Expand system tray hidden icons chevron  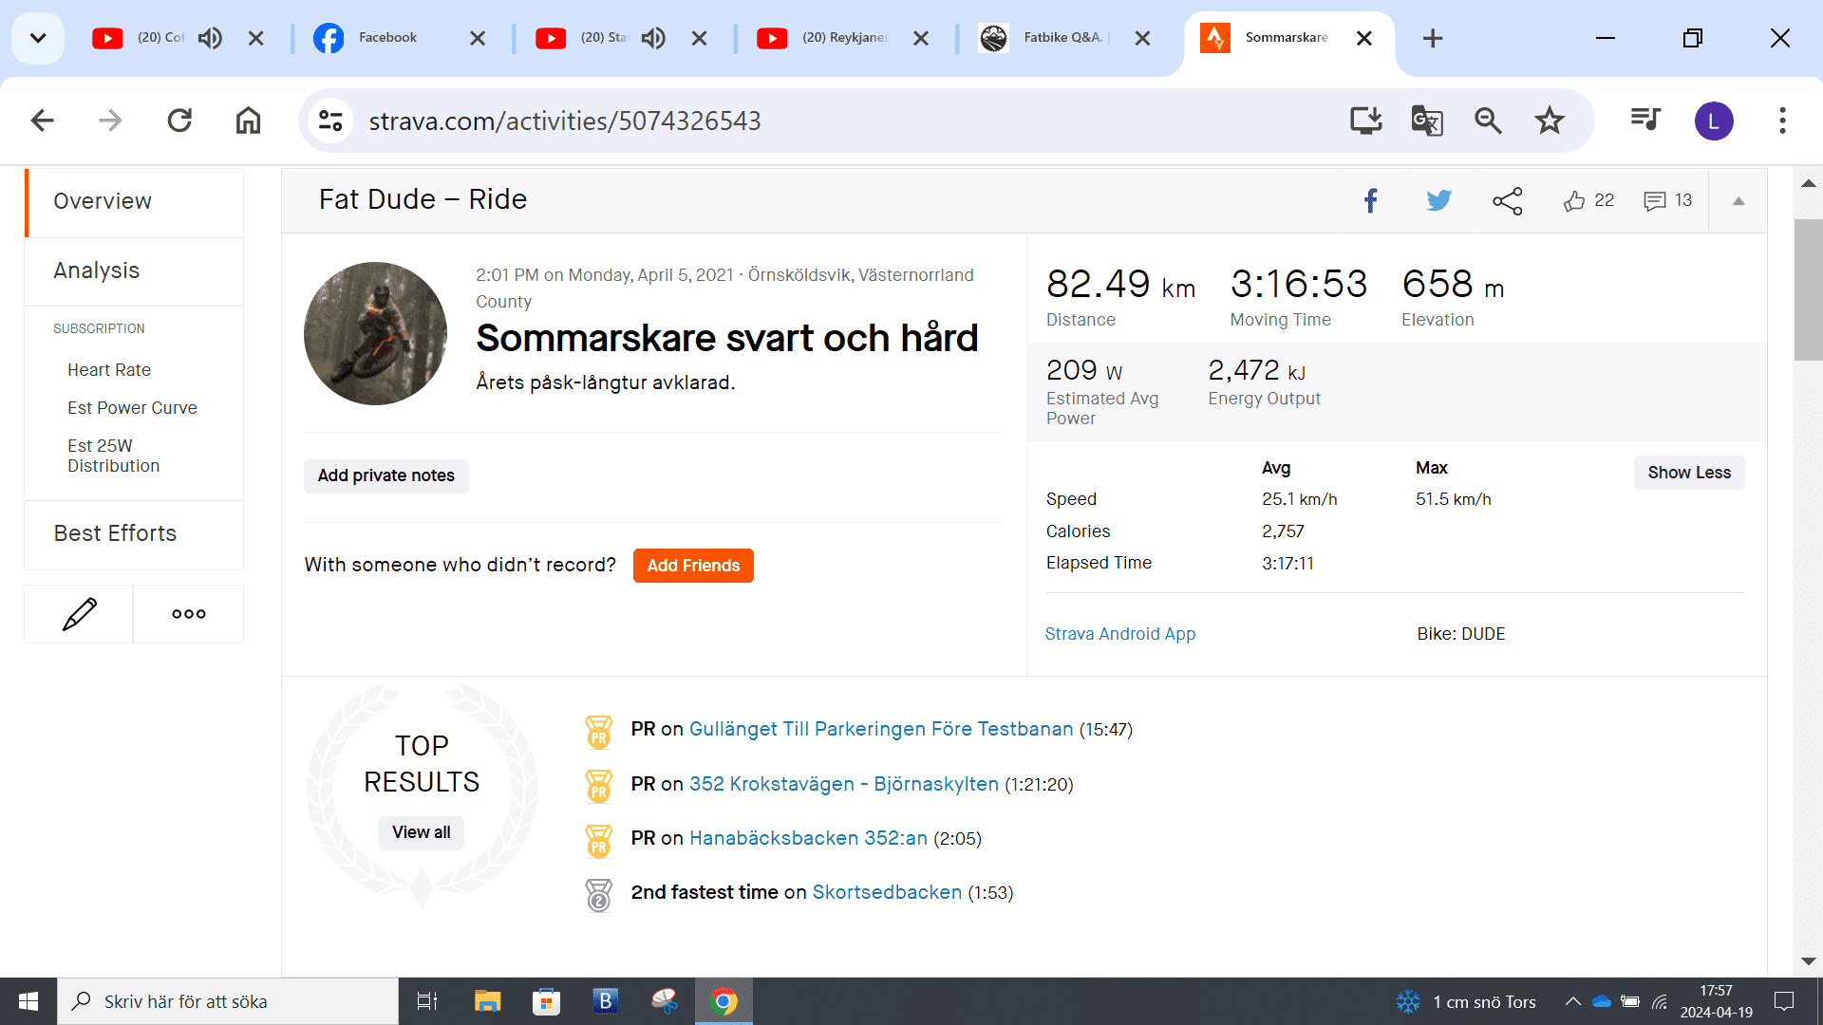click(x=1572, y=1001)
